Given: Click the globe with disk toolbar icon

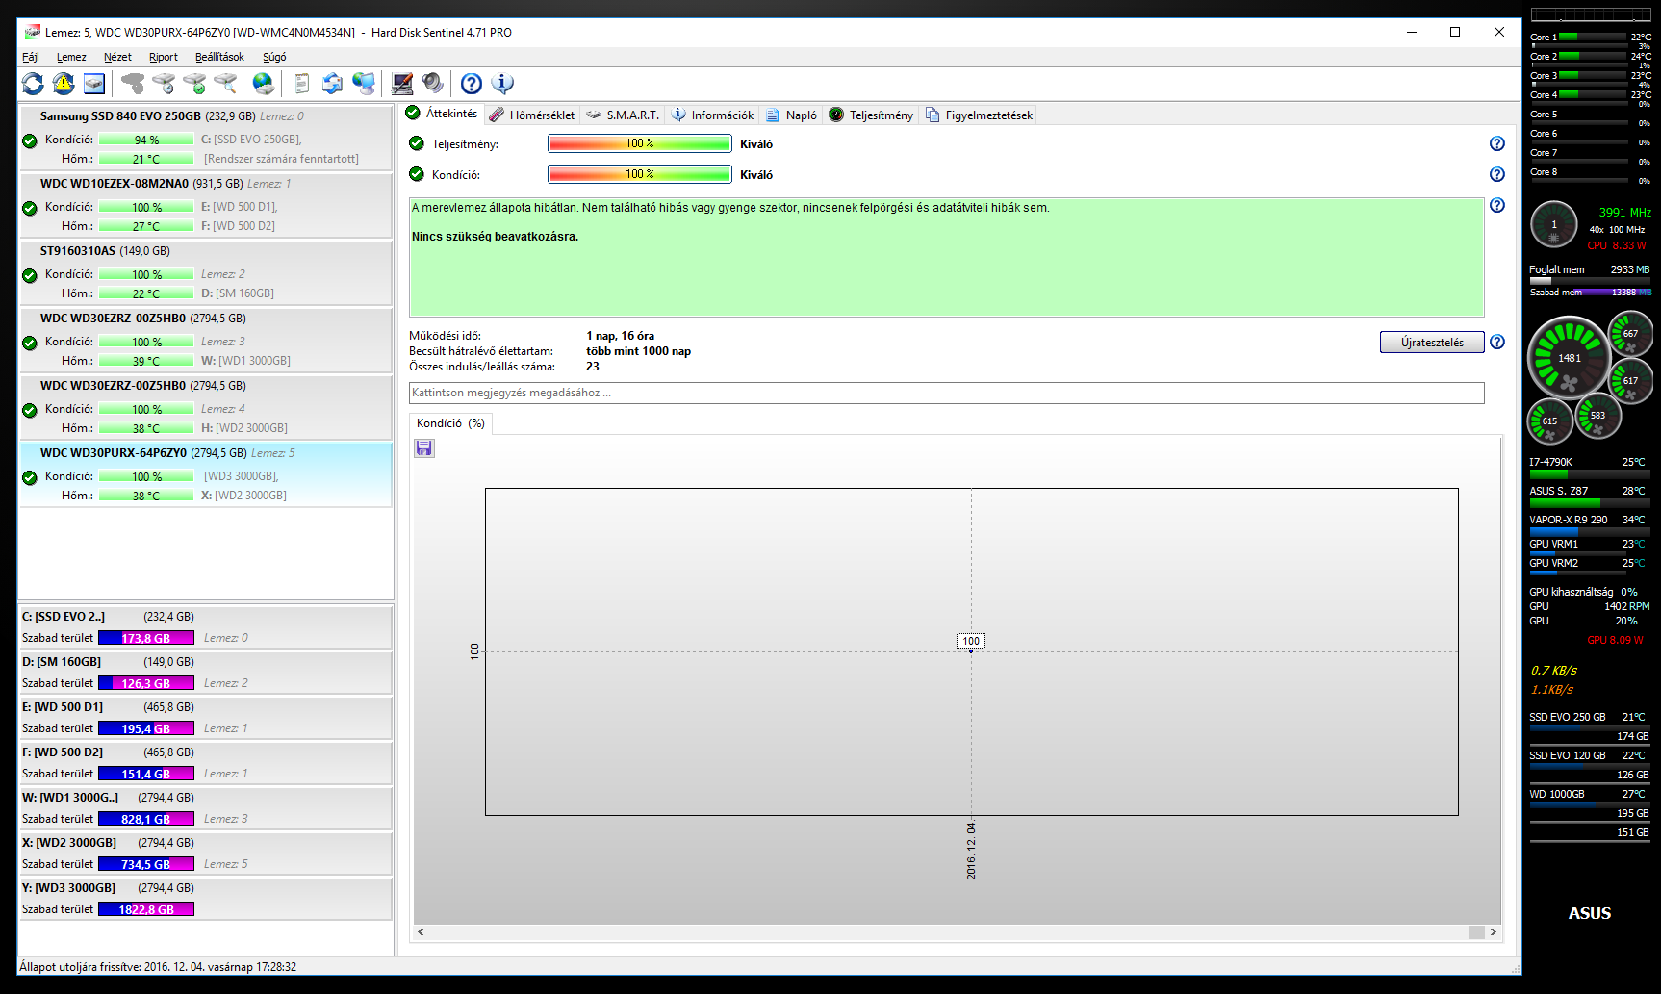Looking at the screenshot, I should (263, 84).
